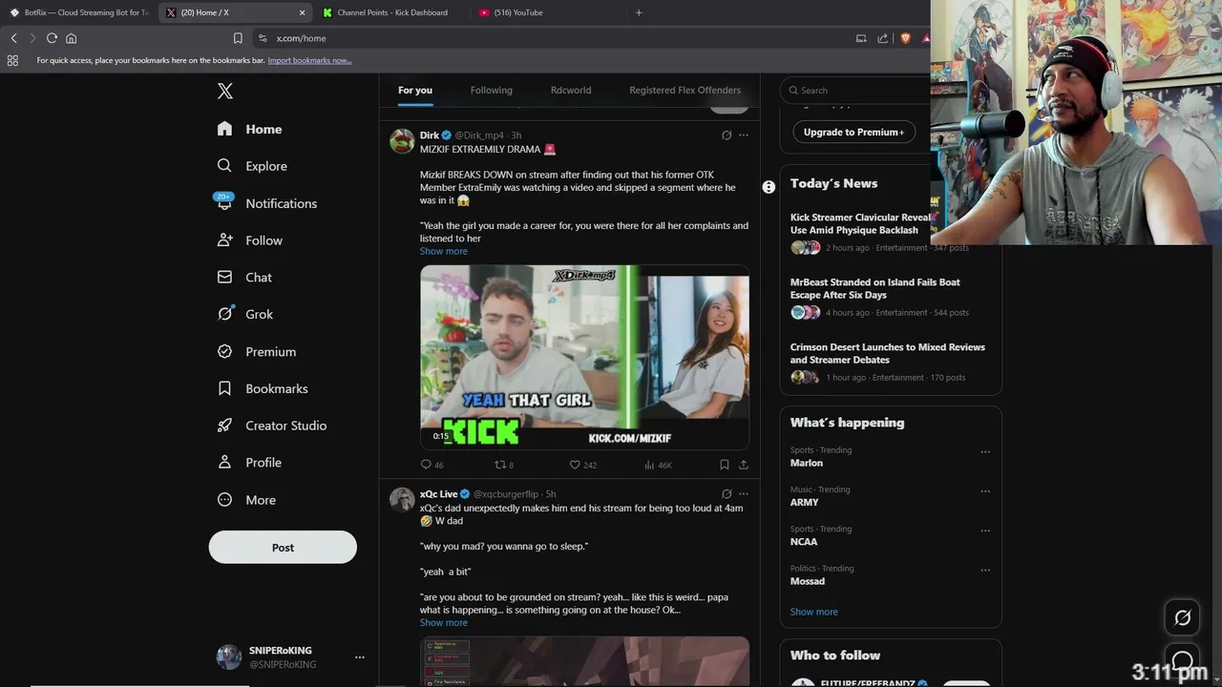Open more options on Dirk's post
Screen dimensions: 1222x687
744,135
